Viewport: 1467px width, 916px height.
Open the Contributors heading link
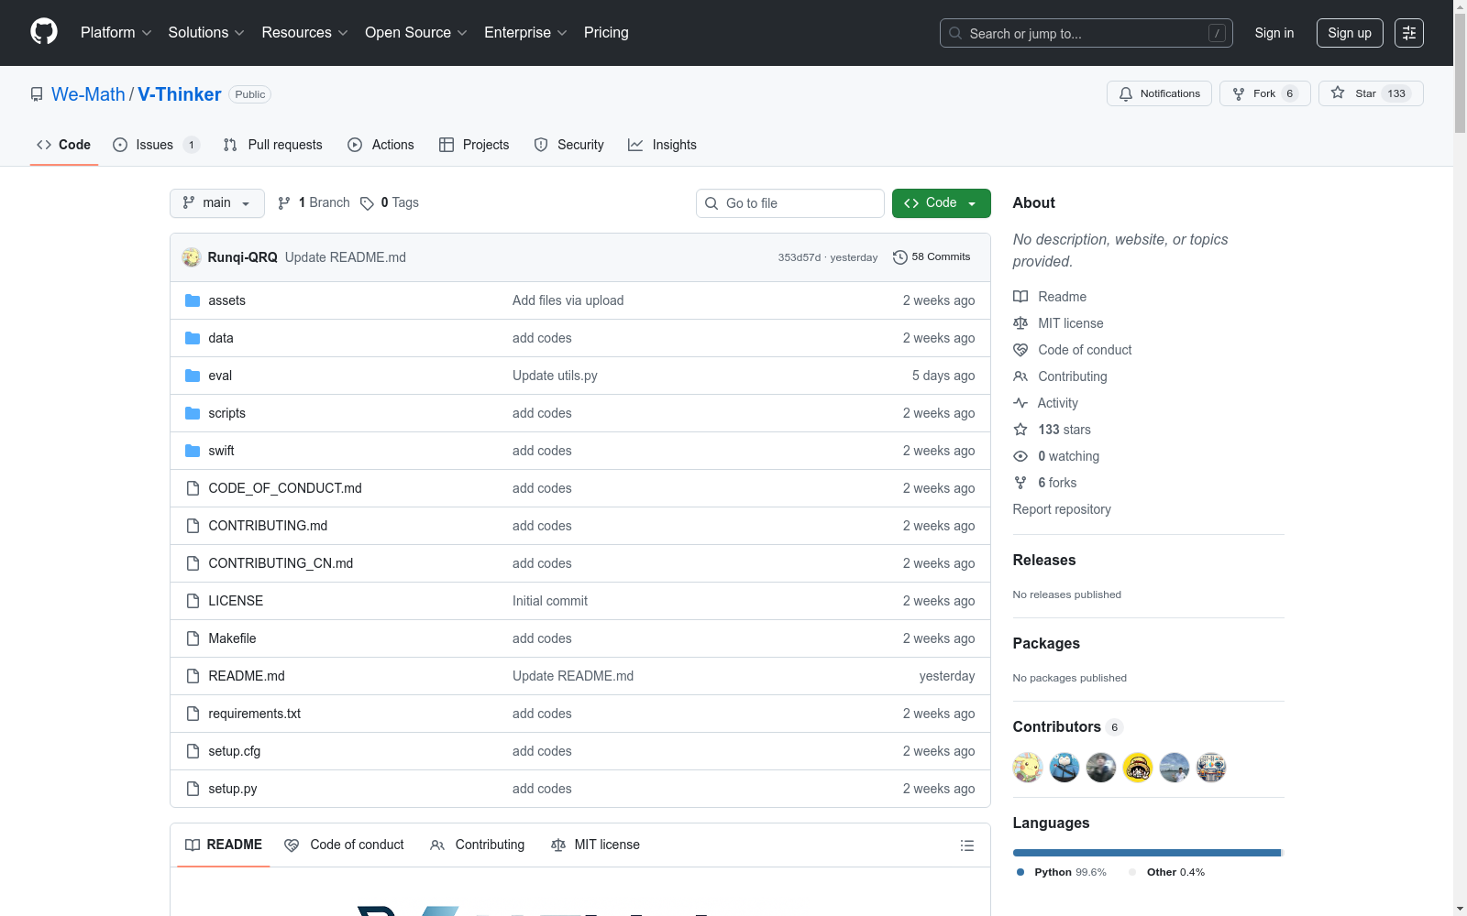click(1067, 726)
